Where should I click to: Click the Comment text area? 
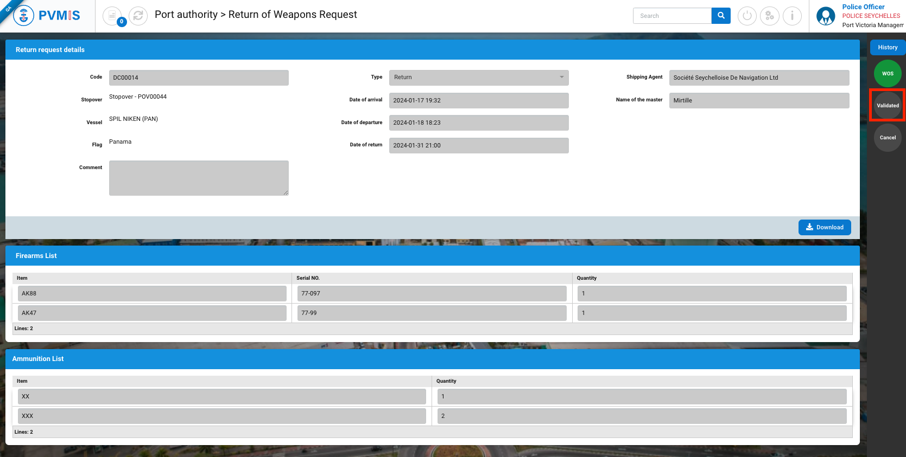(x=199, y=178)
